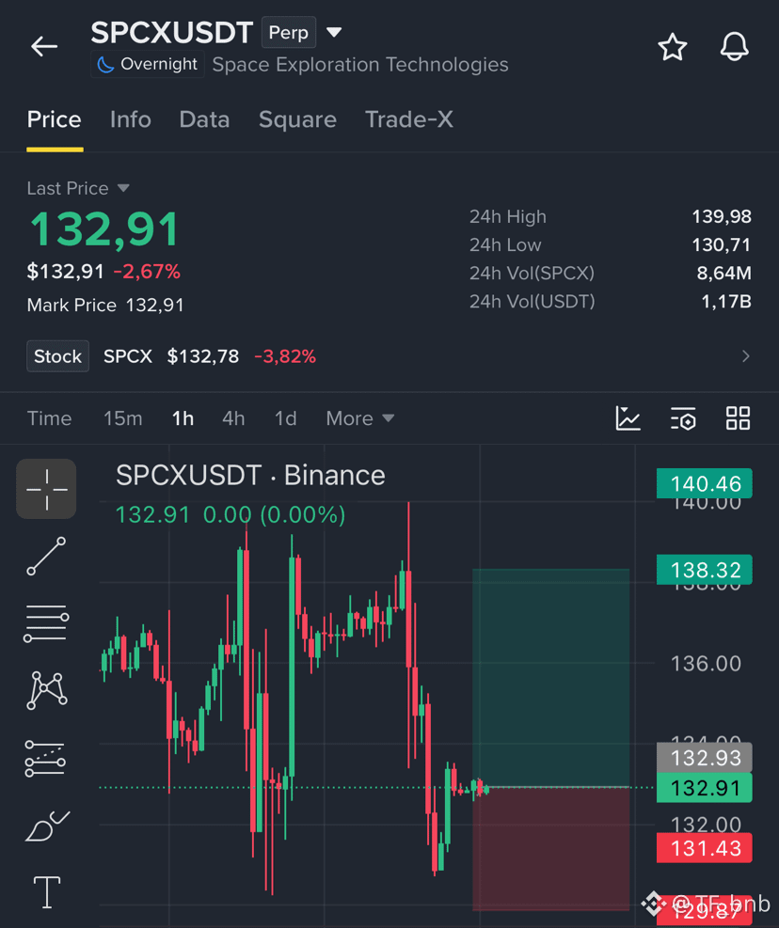
Task: Click the 138.32 take-profit price label
Action: [x=705, y=570]
